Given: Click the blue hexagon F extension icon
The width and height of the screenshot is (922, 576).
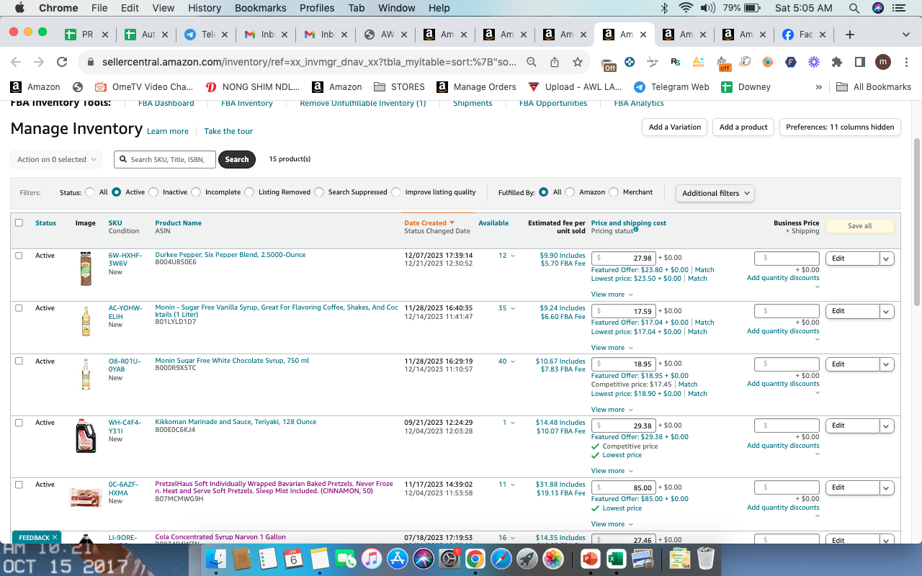Looking at the screenshot, I should point(791,62).
